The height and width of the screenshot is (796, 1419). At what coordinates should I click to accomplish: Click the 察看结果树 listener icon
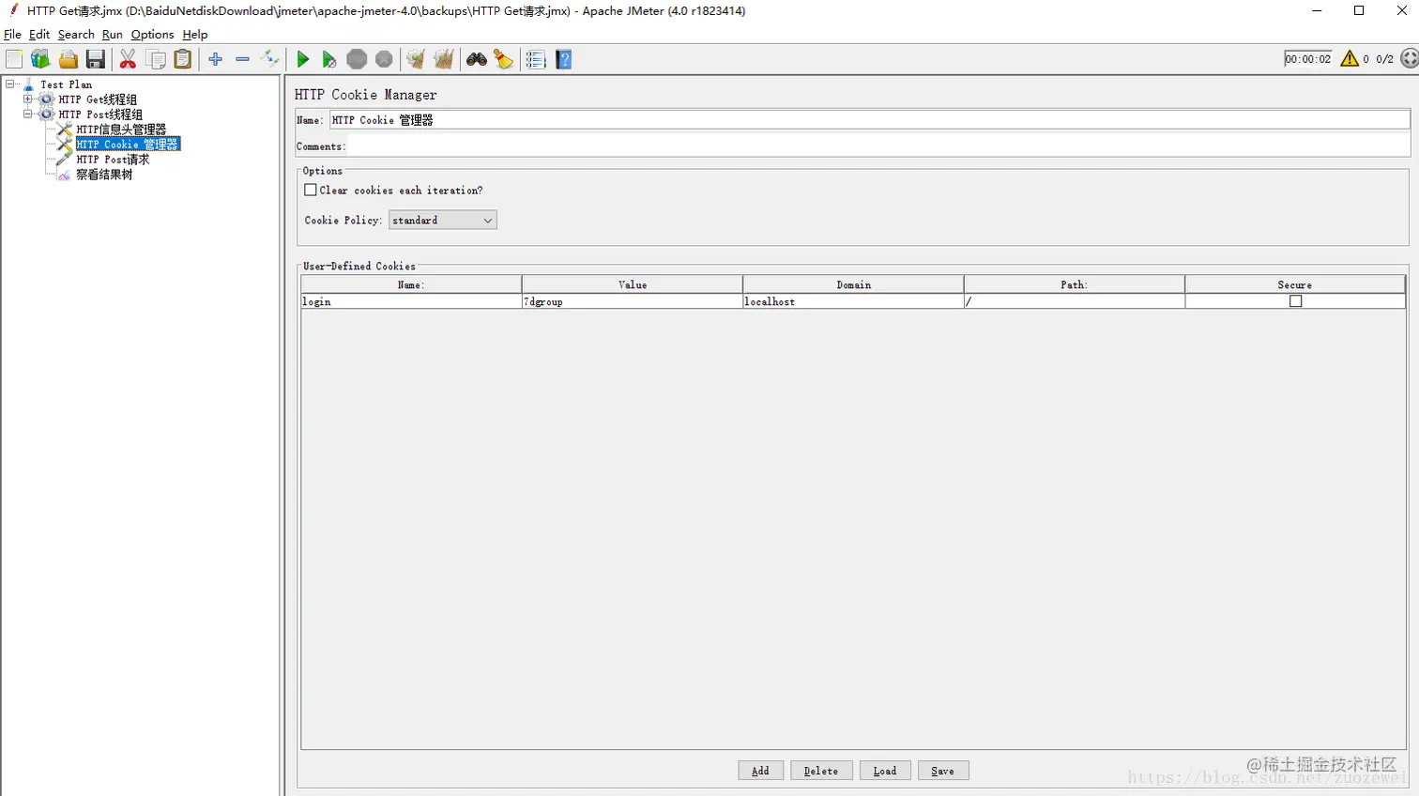pyautogui.click(x=64, y=175)
